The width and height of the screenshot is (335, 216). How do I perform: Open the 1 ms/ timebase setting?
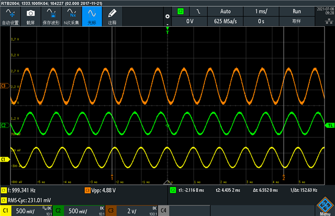[262, 11]
